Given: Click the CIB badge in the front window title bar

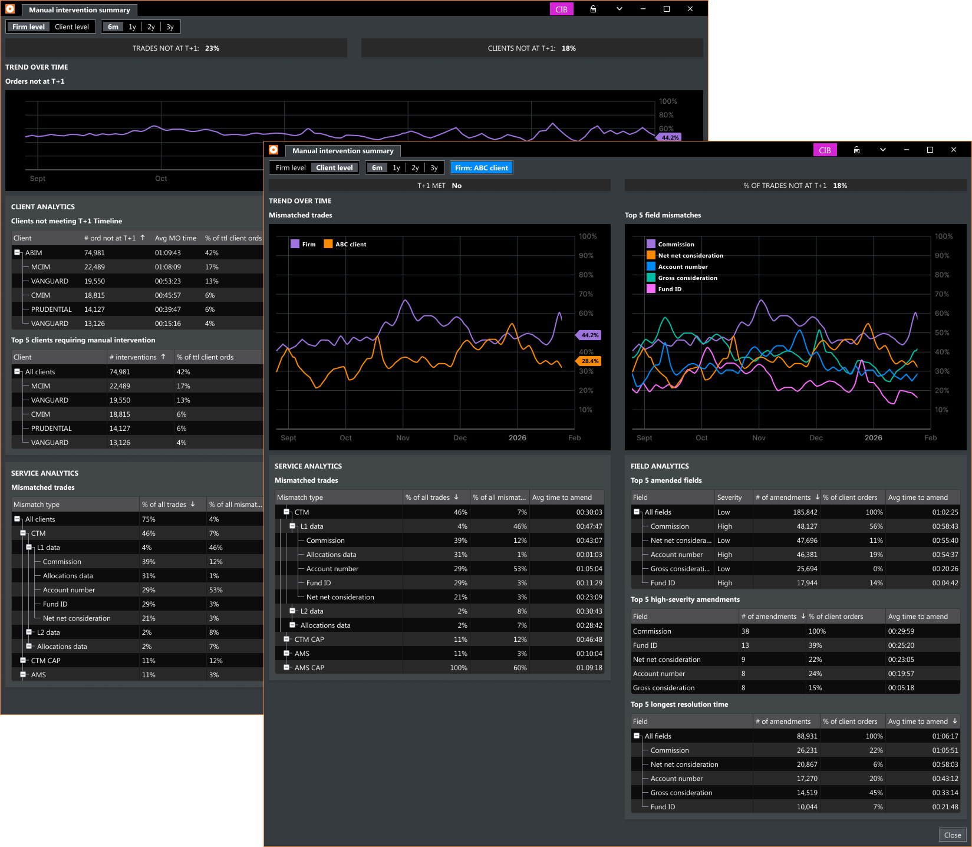Looking at the screenshot, I should pyautogui.click(x=825, y=150).
